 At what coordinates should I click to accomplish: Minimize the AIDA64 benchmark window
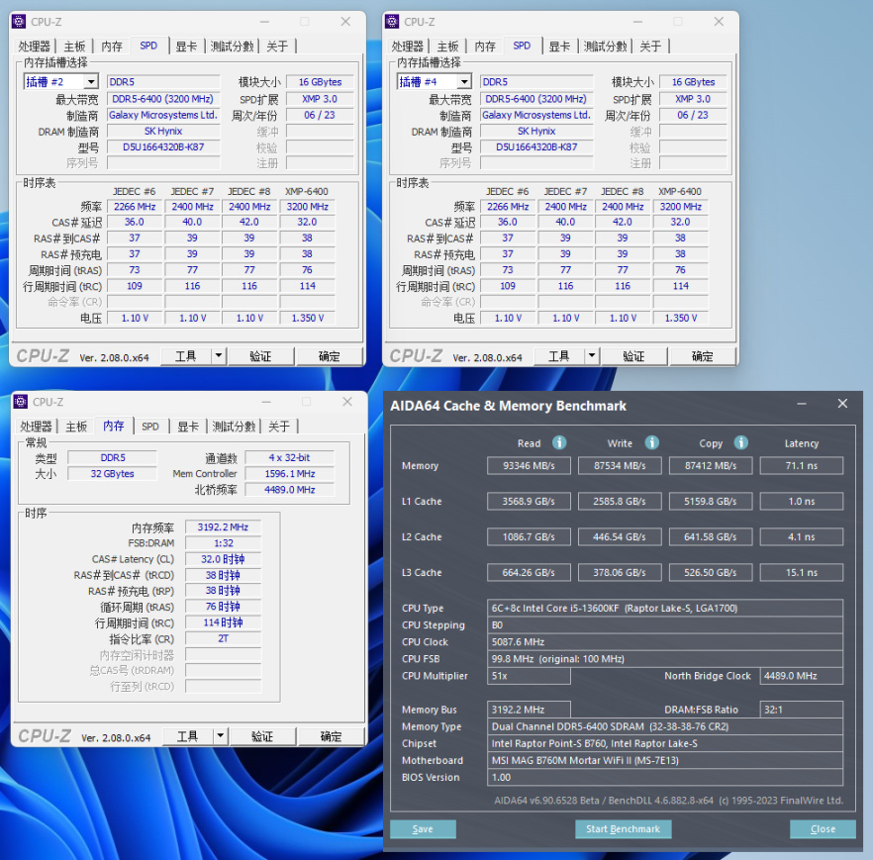[801, 404]
